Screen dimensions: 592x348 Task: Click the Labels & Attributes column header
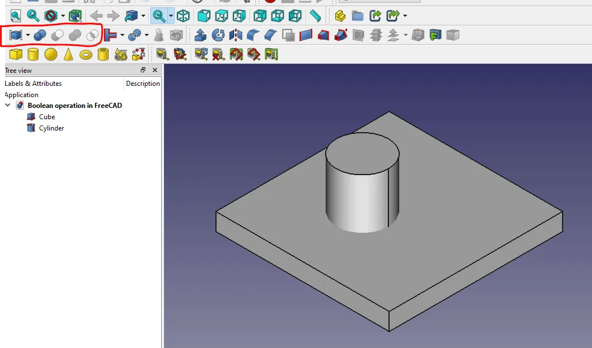33,84
